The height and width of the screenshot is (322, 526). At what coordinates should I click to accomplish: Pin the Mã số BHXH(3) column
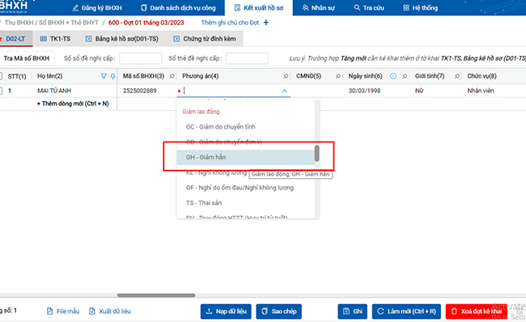(x=172, y=77)
